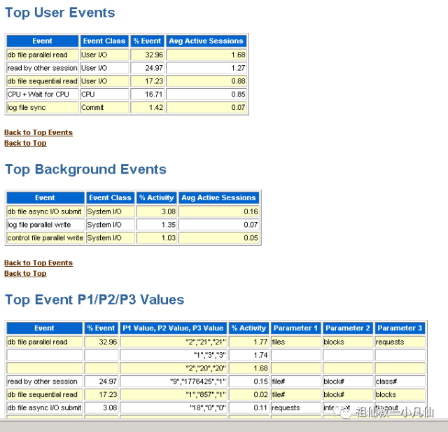Click the Event Class cell reading only CPU
Image resolution: width=448 pixels, height=432 pixels.
coord(104,95)
